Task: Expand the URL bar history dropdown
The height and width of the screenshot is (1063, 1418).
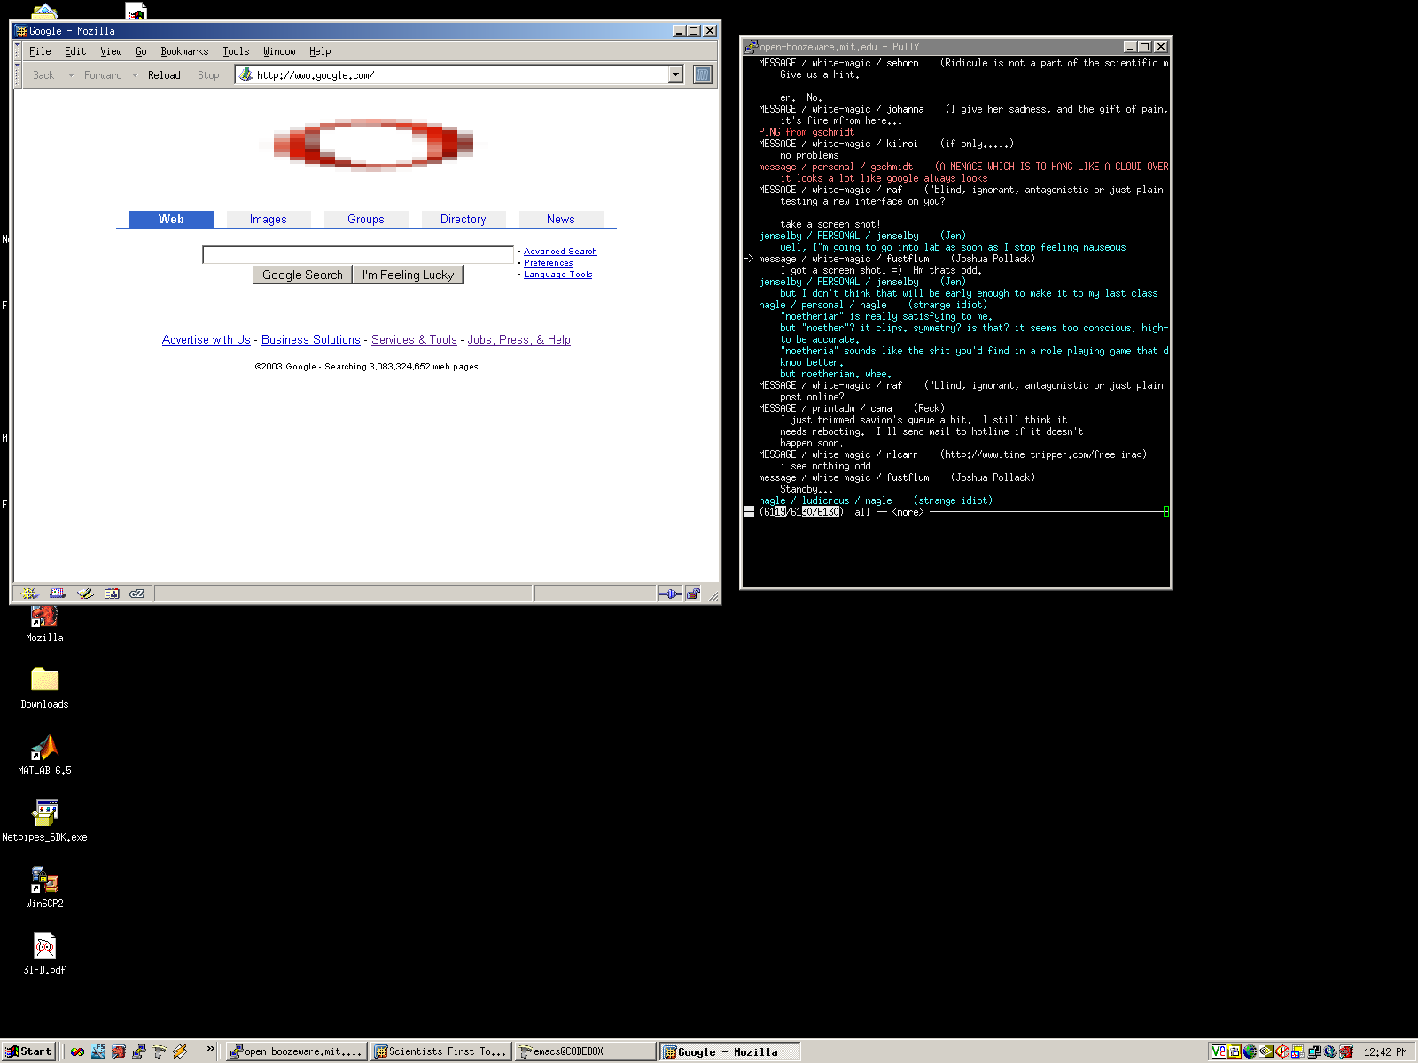Action: 675,75
